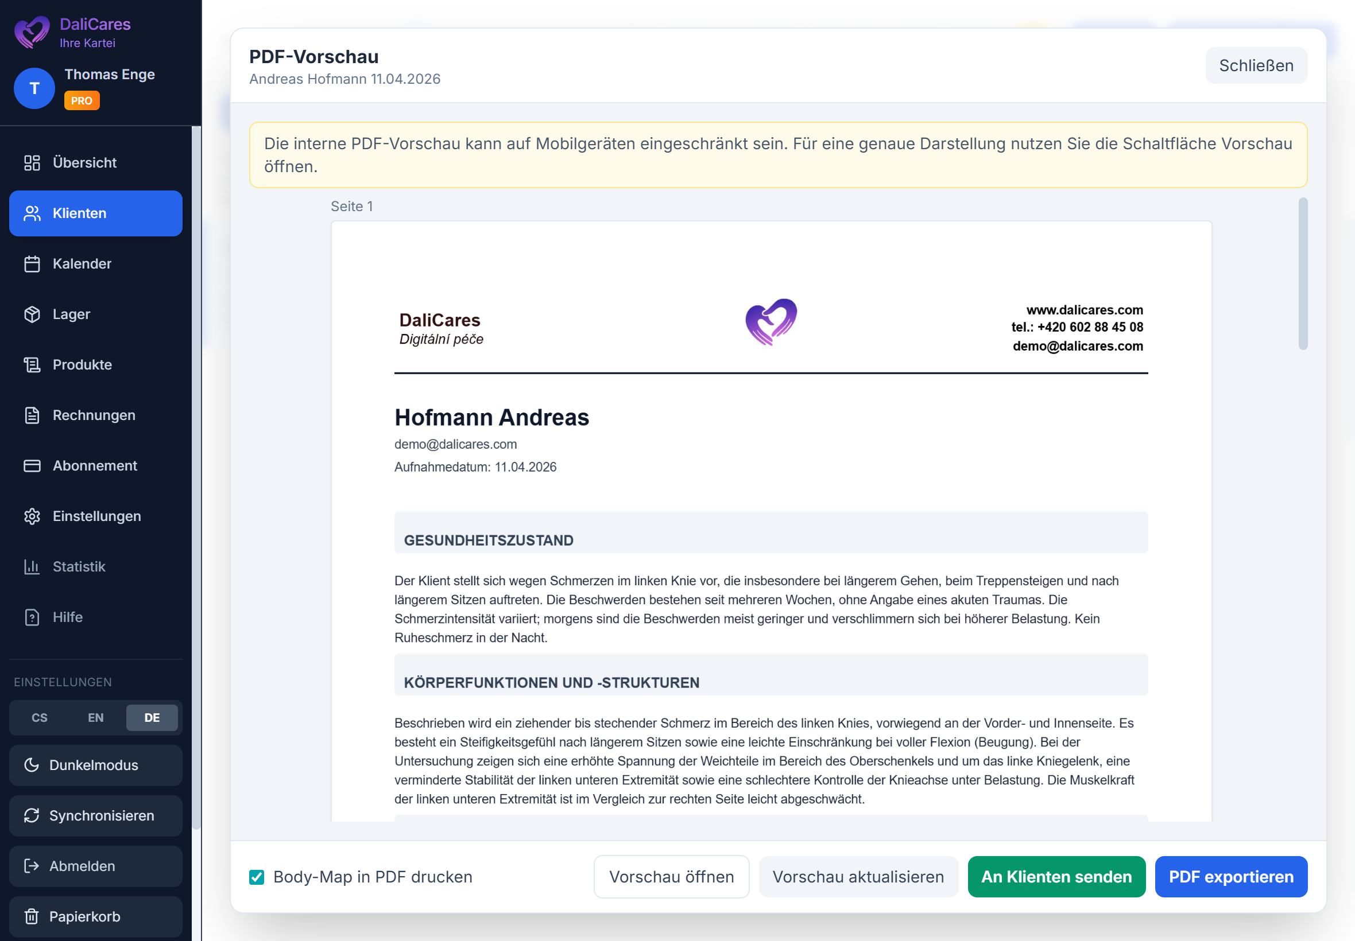Click the Einstellungen gear icon

pos(32,516)
